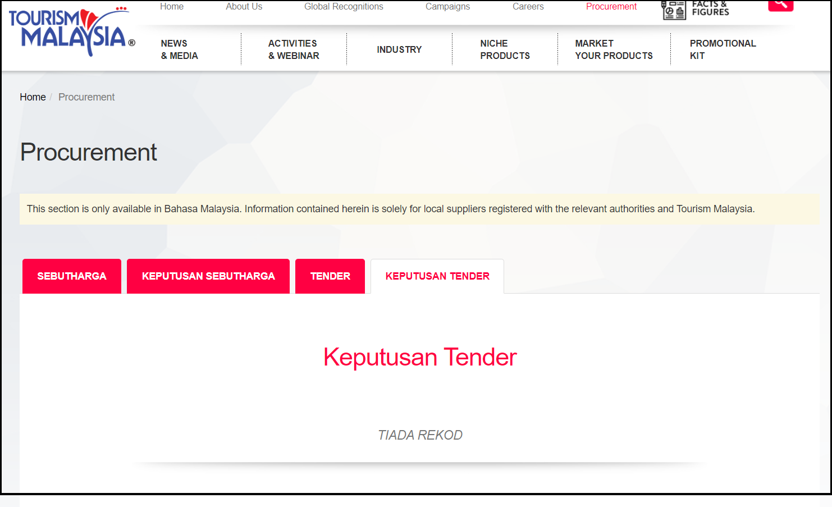This screenshot has height=507, width=832.
Task: Click the TIADA REKOD message
Action: click(x=420, y=435)
